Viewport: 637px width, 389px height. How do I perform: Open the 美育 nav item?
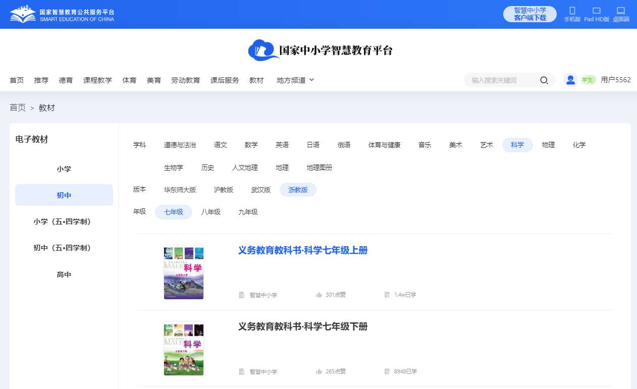coord(154,80)
